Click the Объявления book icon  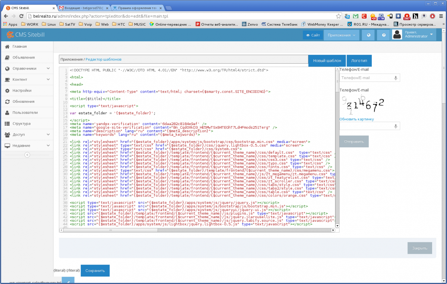point(7,57)
